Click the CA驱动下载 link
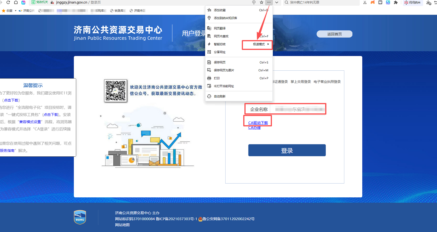The width and height of the screenshot is (437, 232). point(258,123)
